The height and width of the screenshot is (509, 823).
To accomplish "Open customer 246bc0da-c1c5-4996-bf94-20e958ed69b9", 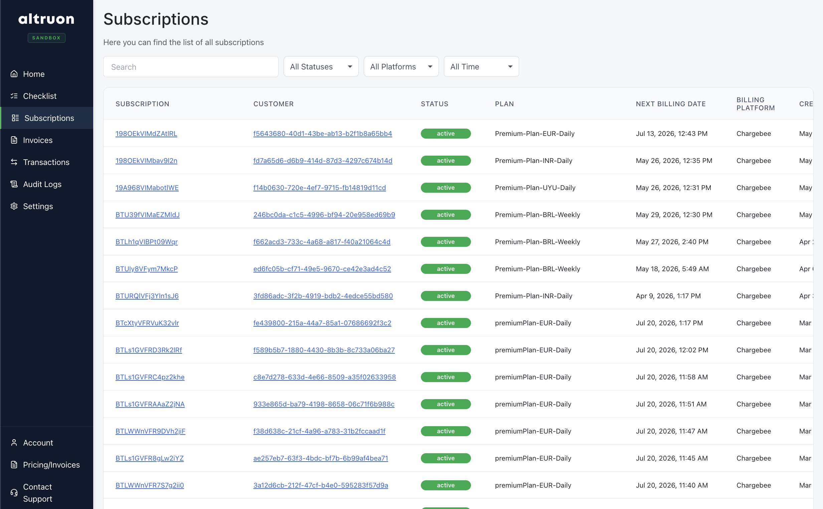I will pos(324,215).
